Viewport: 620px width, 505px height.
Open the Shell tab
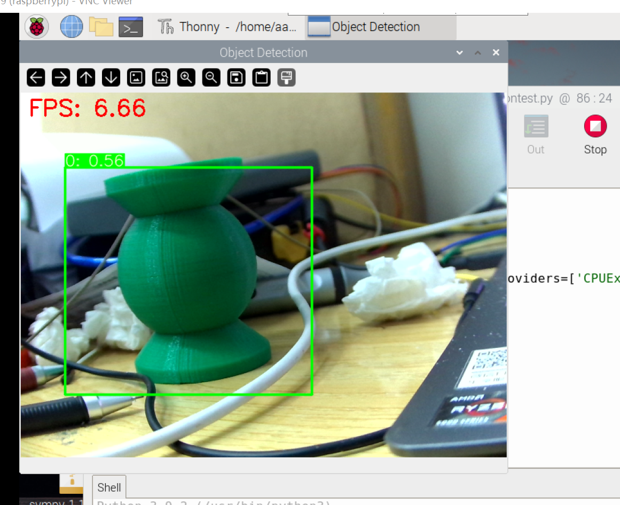pyautogui.click(x=109, y=487)
